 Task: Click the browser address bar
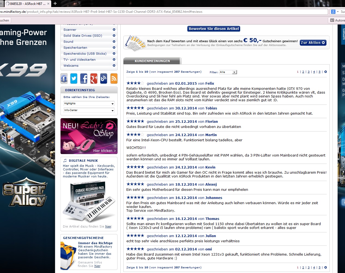163,12
